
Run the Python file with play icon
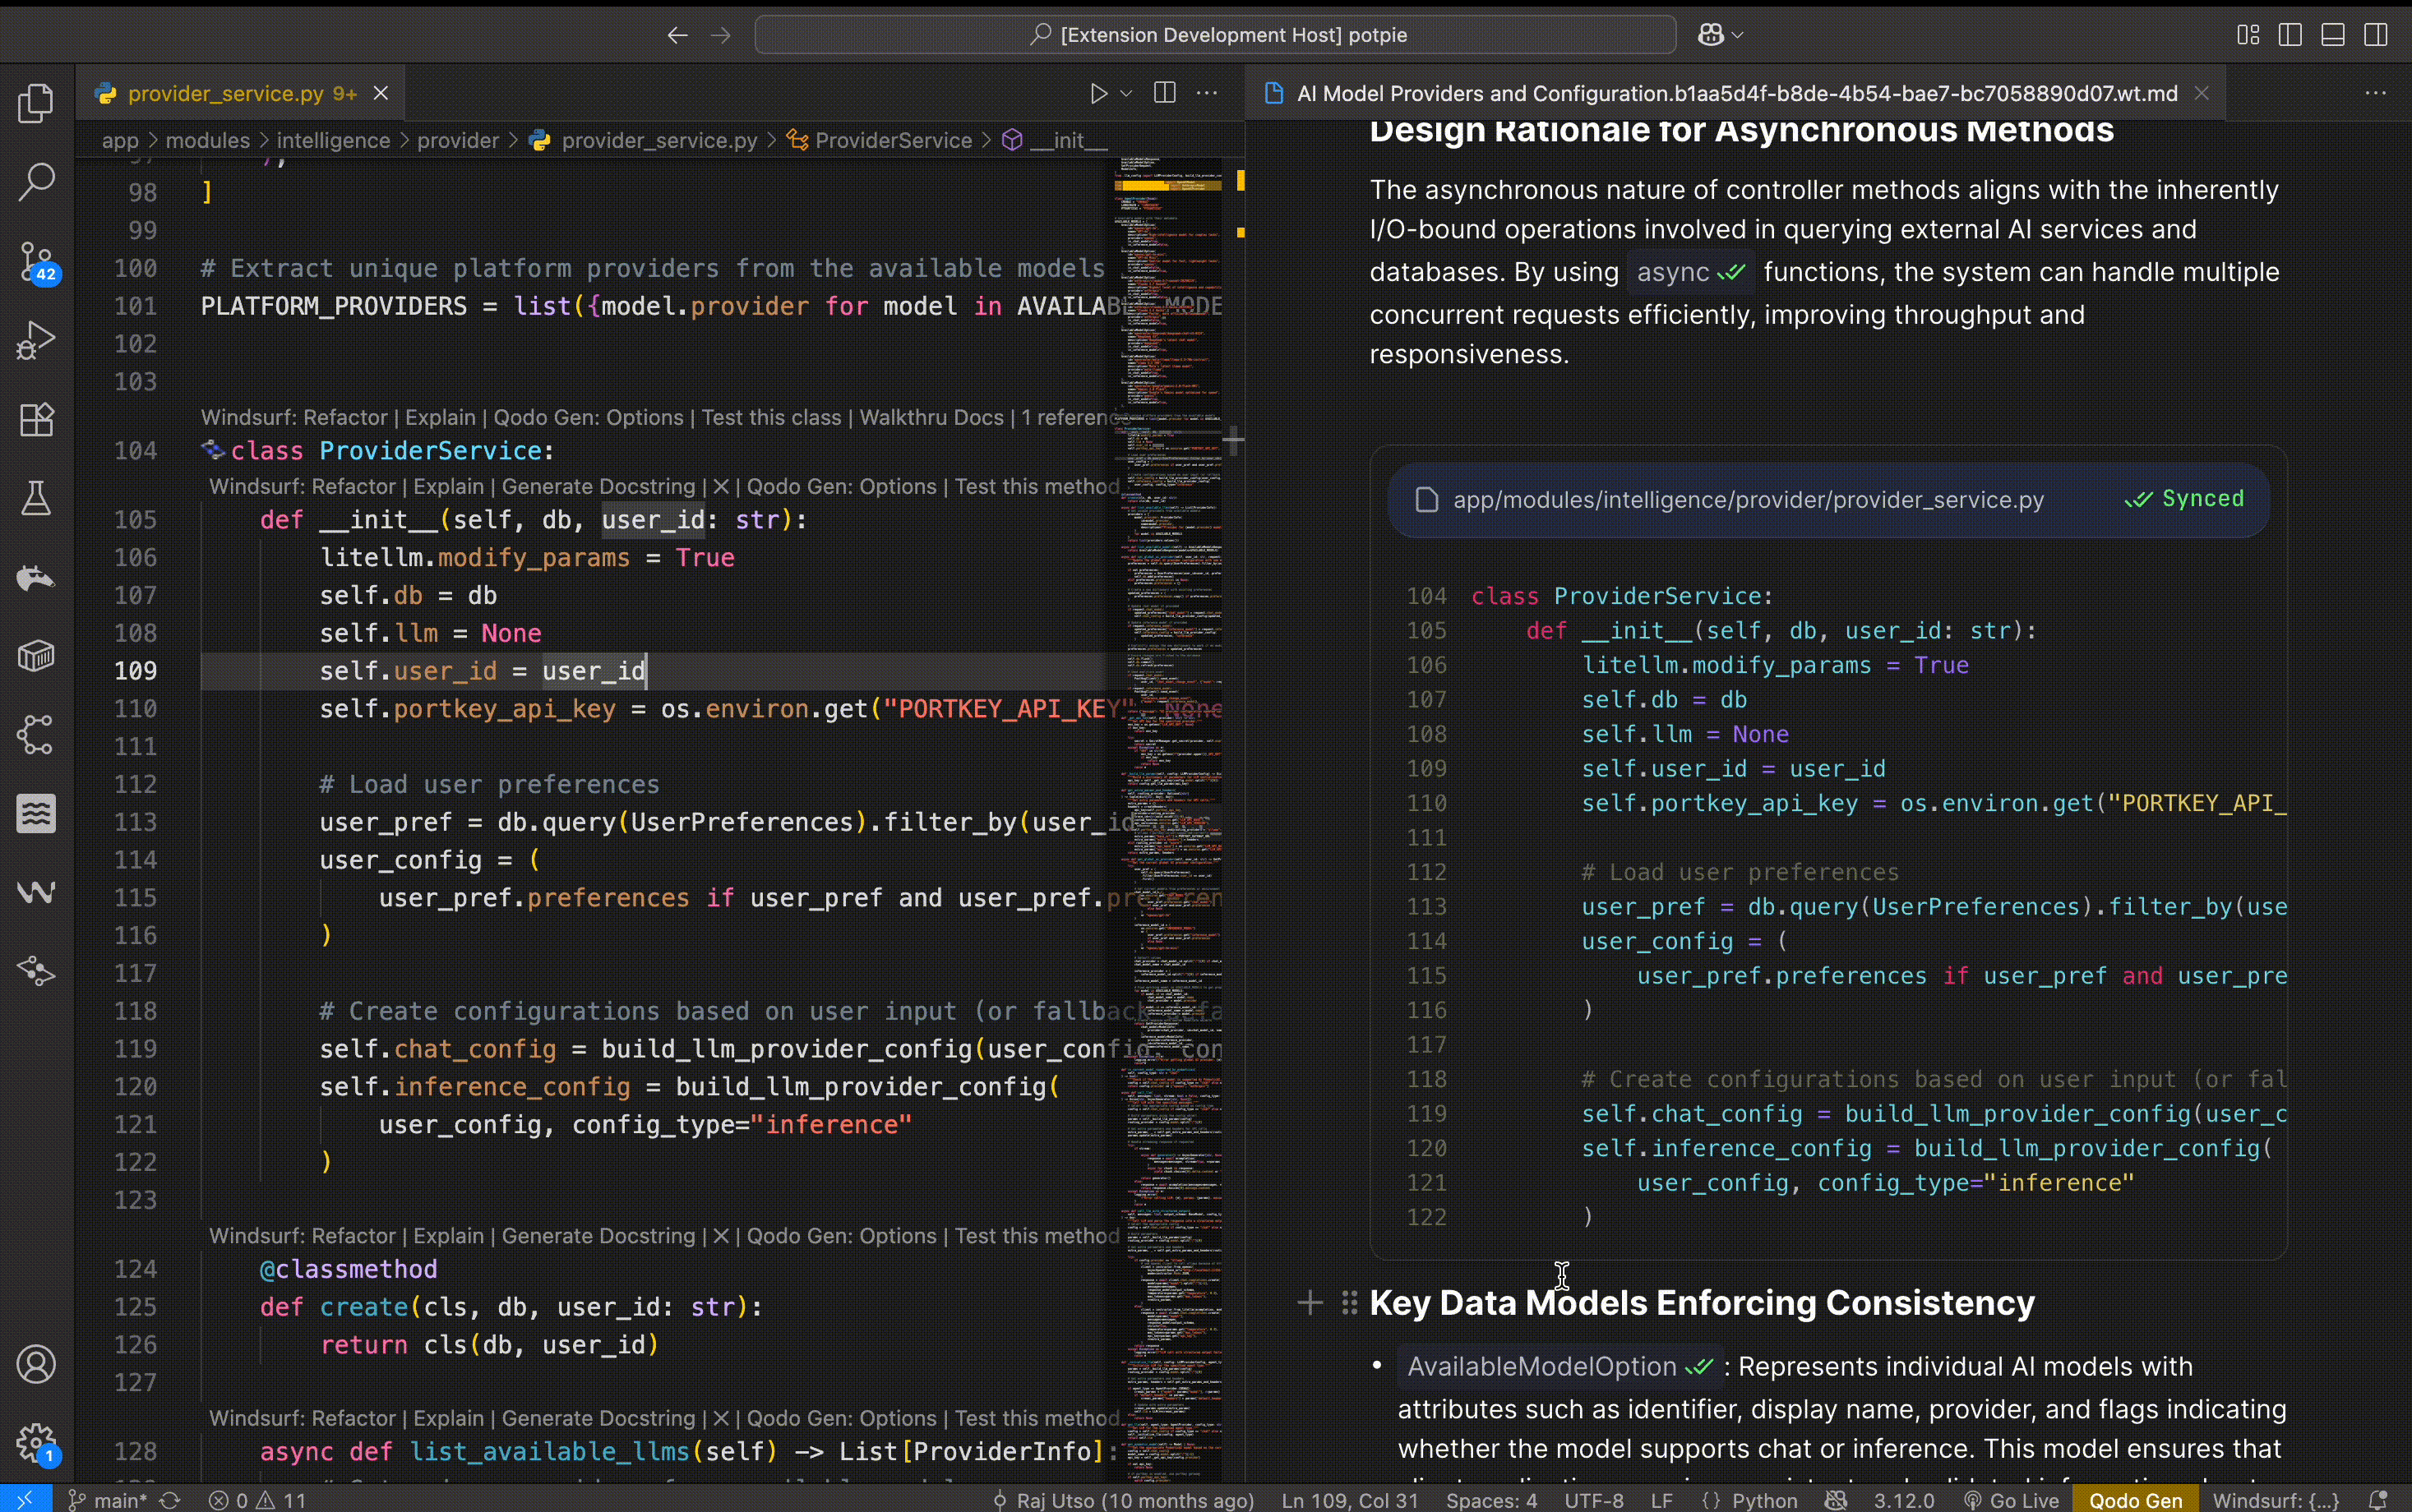[x=1098, y=93]
